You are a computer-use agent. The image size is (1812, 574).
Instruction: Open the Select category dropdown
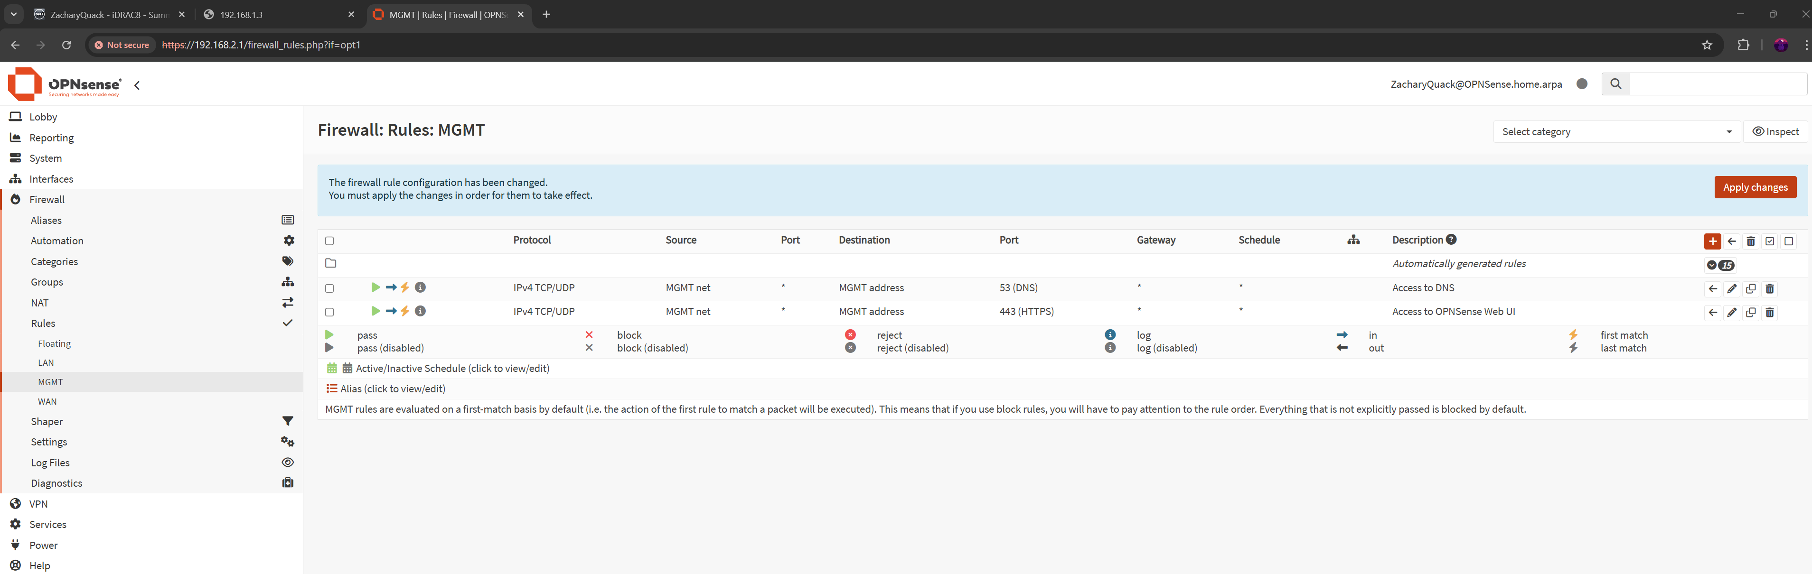(1616, 132)
